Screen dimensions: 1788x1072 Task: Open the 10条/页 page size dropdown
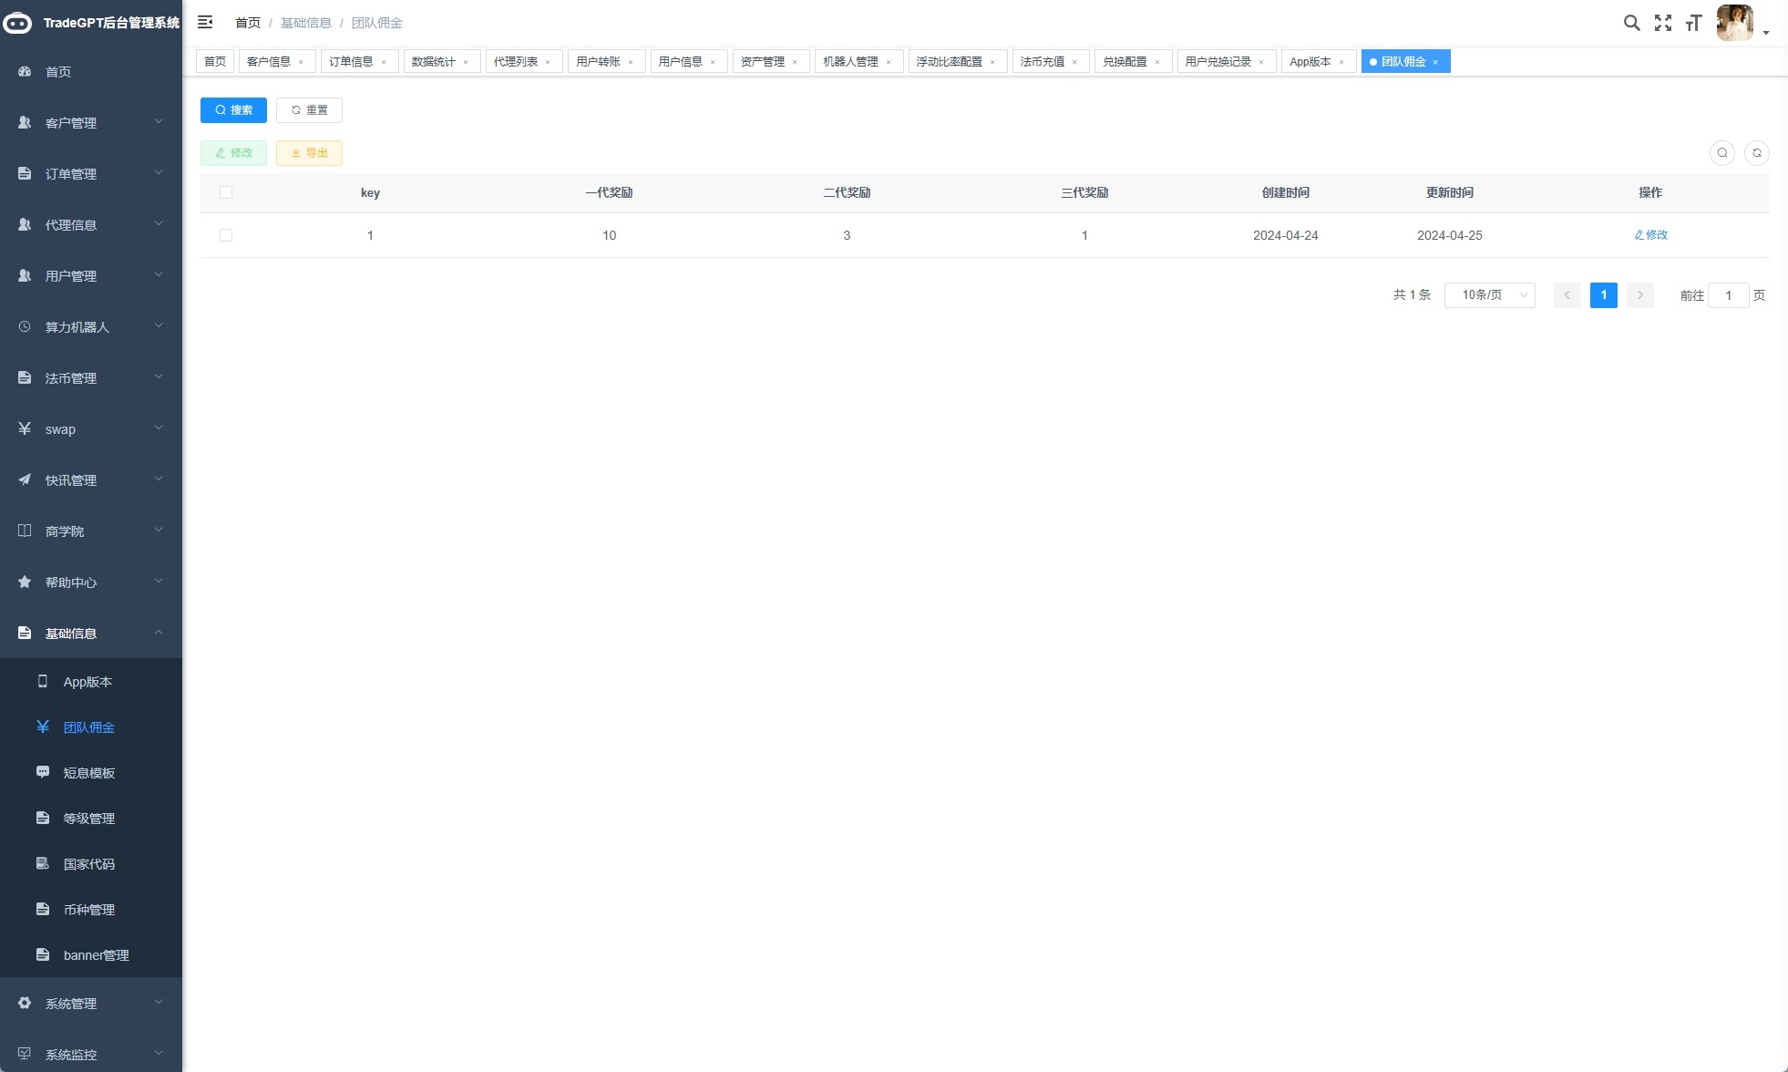coord(1489,295)
